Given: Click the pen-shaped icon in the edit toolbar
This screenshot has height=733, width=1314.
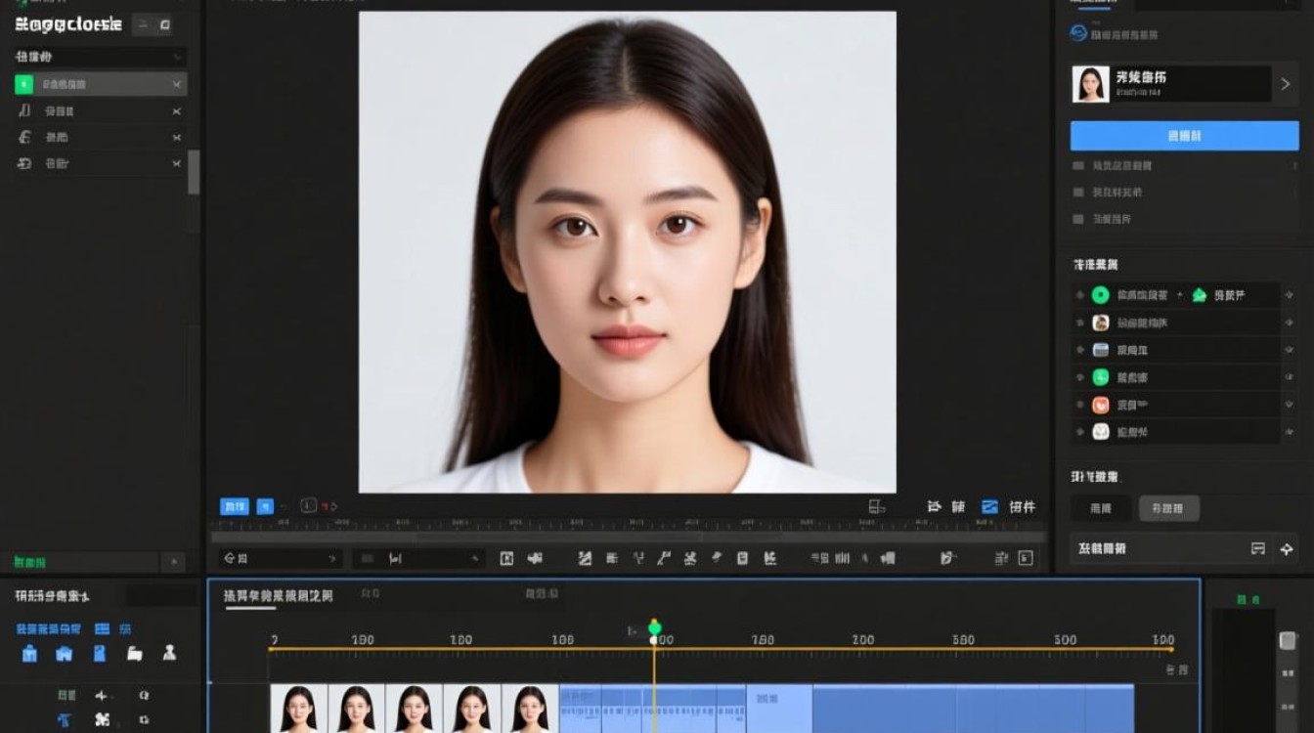Looking at the screenshot, I should tap(717, 558).
